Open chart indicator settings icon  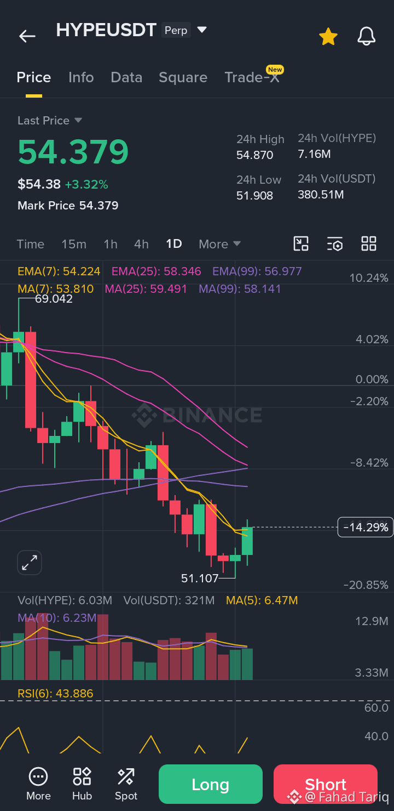coord(335,244)
